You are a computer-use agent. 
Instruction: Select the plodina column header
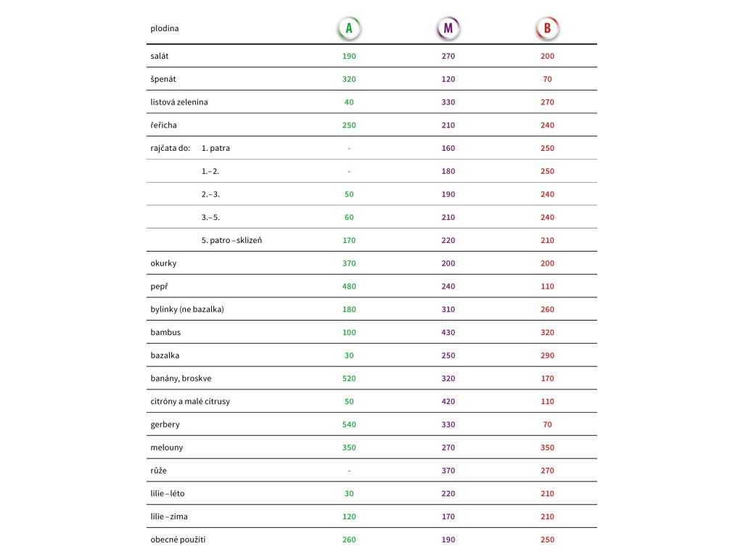click(x=165, y=28)
